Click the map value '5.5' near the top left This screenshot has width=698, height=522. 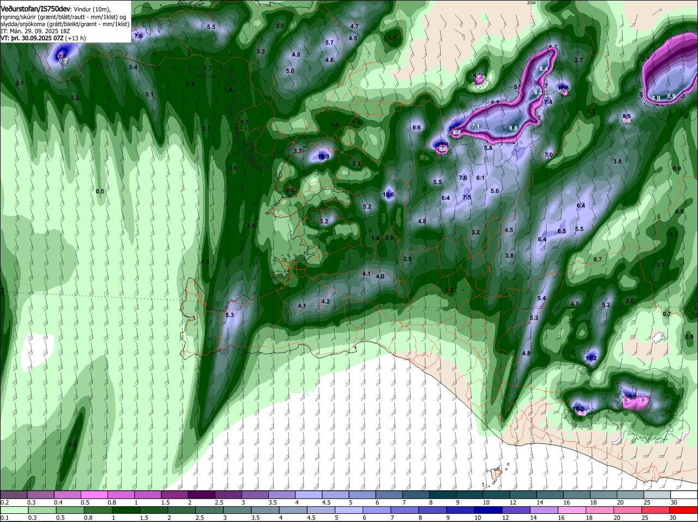[211, 27]
